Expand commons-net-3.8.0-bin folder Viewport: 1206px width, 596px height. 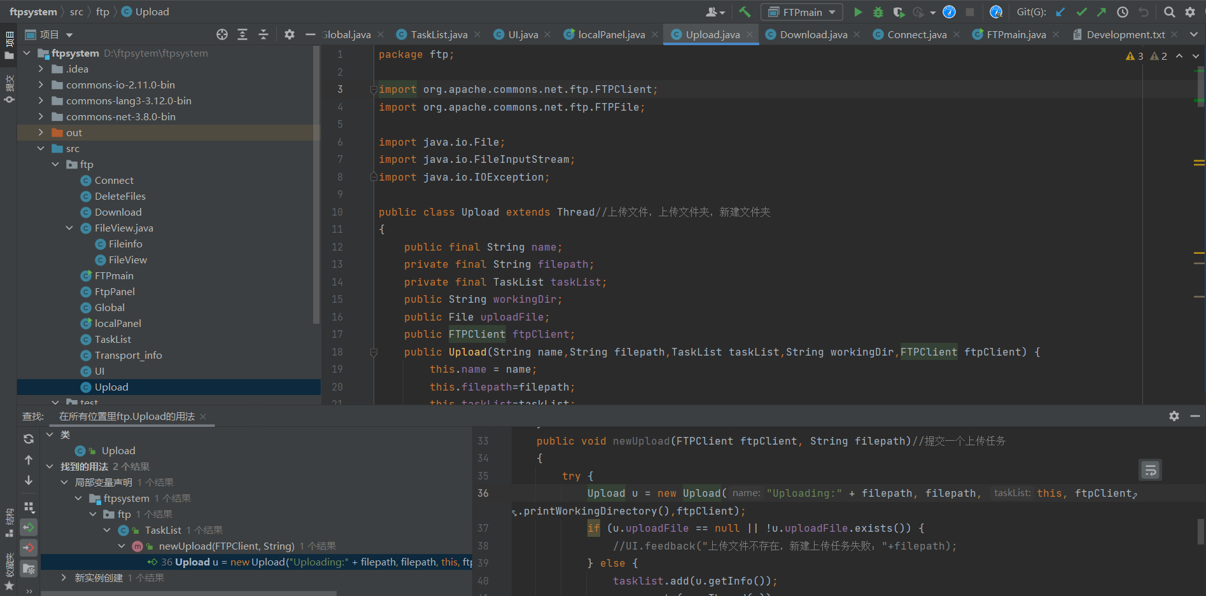[41, 116]
